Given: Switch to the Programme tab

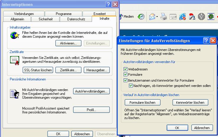Looking at the screenshot, I should (63, 14).
